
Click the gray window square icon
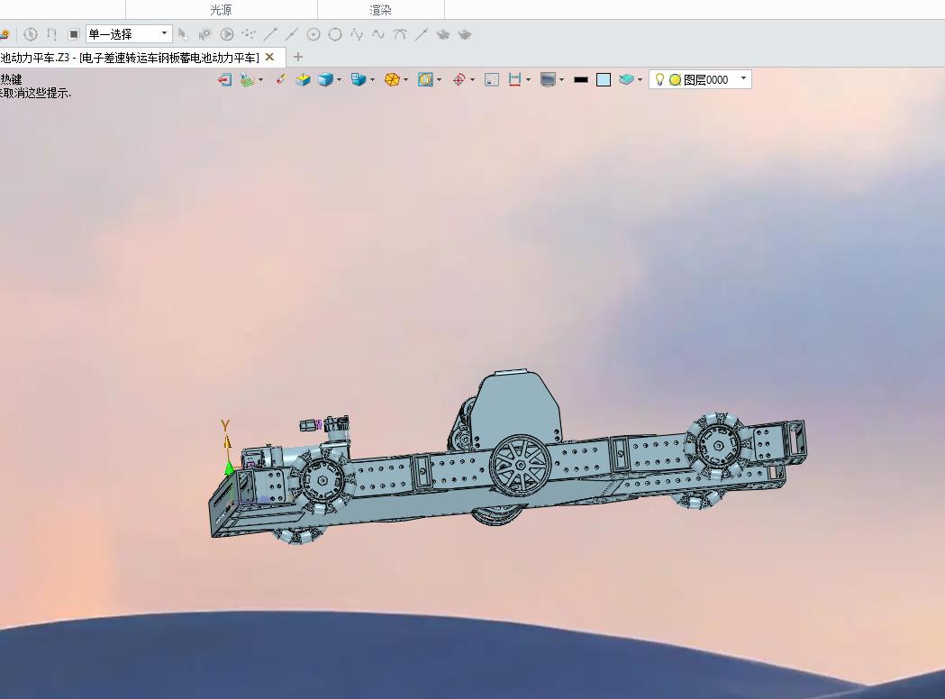pyautogui.click(x=492, y=79)
